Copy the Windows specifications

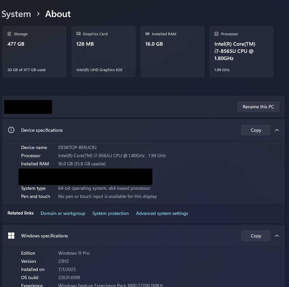[256, 236]
